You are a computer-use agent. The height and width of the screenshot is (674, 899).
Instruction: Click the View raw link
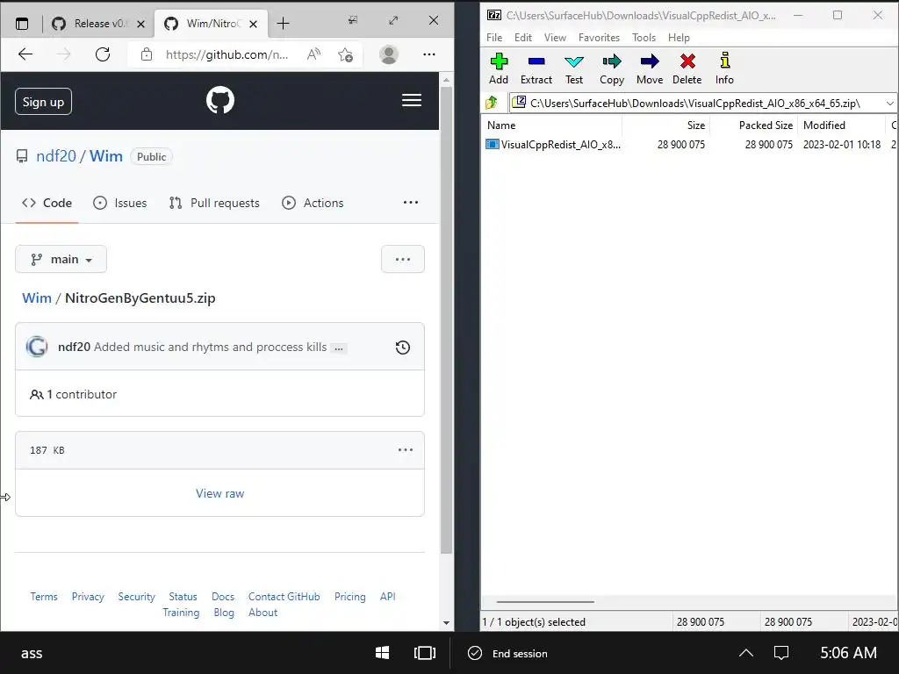point(219,493)
